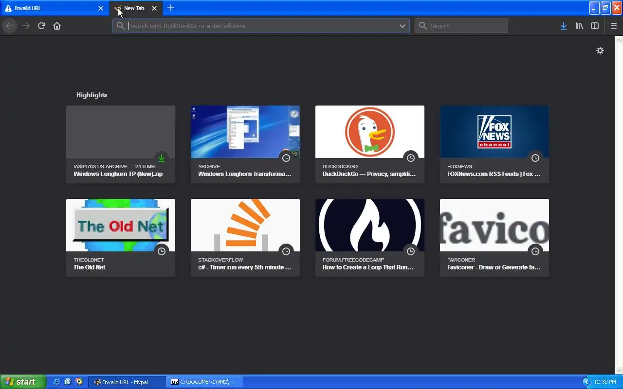This screenshot has height=389, width=623.
Task: Click the page scrollbar down arrow
Action: pyautogui.click(x=619, y=371)
